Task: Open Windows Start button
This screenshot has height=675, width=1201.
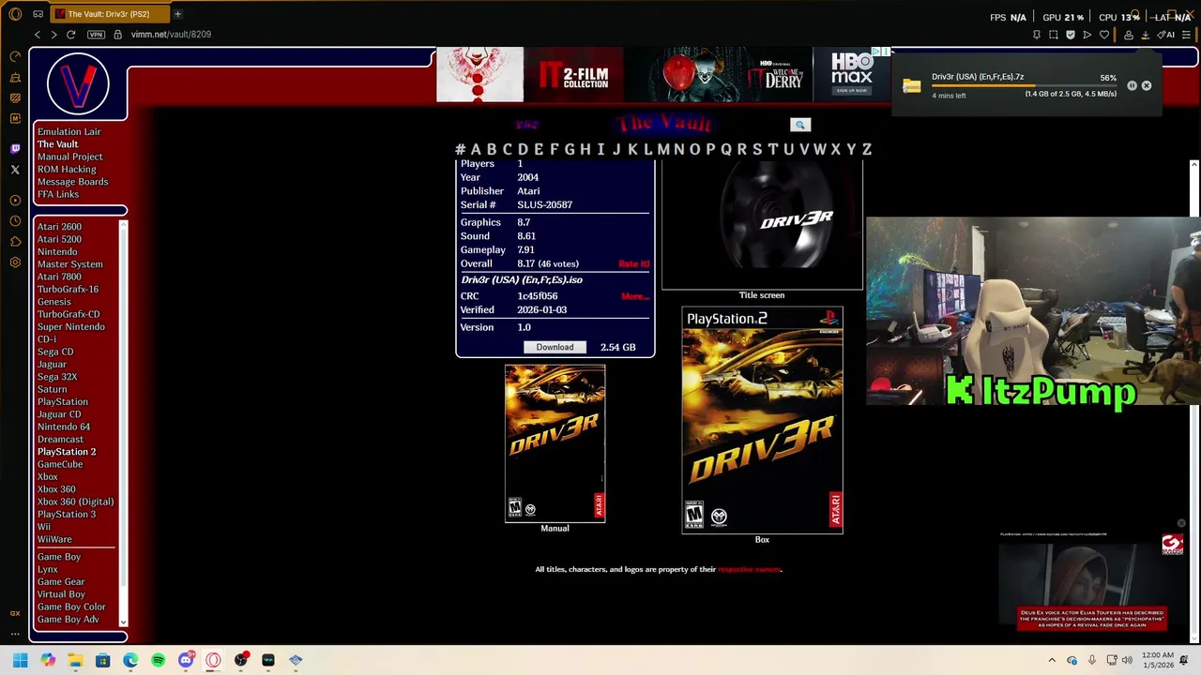Action: 20,660
